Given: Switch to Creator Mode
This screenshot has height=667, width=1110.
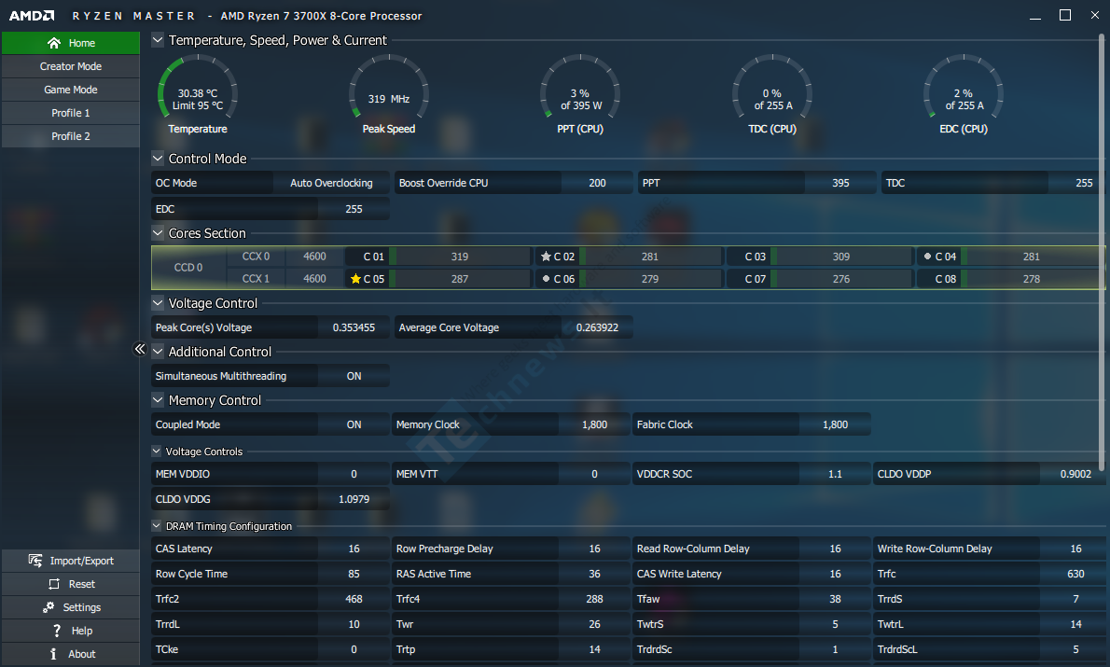Looking at the screenshot, I should [71, 66].
